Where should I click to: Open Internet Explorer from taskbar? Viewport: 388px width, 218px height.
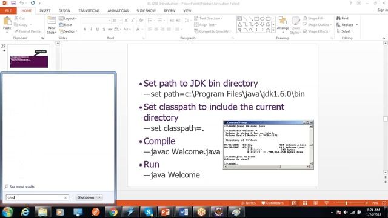25,212
